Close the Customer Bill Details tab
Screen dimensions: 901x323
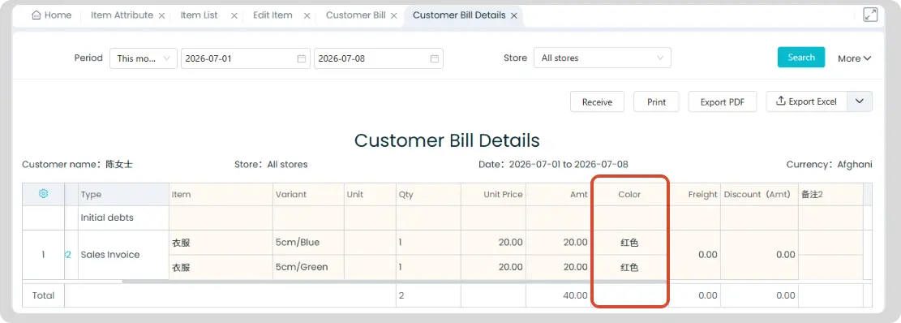tap(513, 16)
